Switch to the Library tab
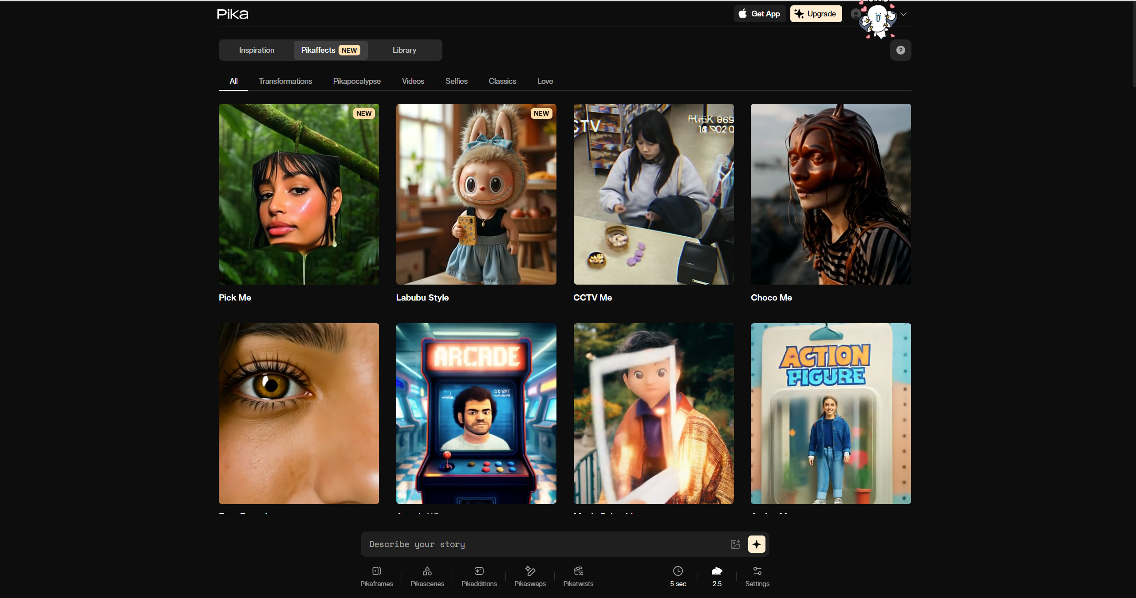Screen dimensions: 1136x598 coord(404,50)
